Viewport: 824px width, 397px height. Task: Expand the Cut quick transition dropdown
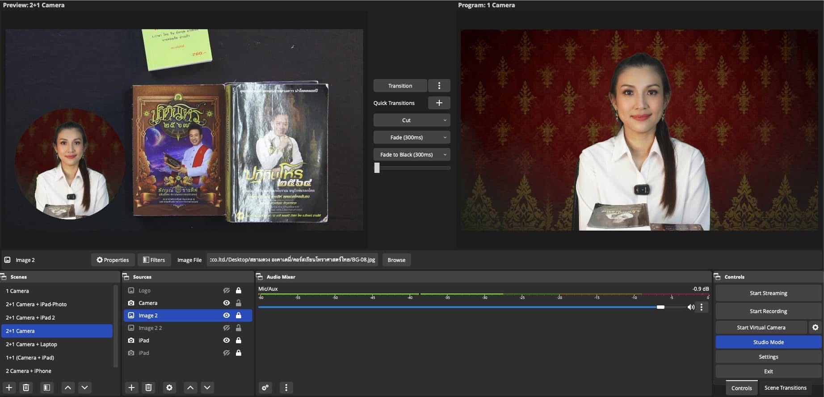pyautogui.click(x=445, y=120)
